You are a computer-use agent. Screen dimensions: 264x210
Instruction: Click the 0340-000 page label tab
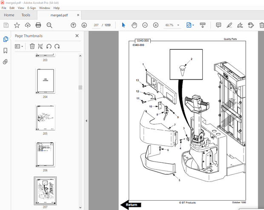coord(143,41)
